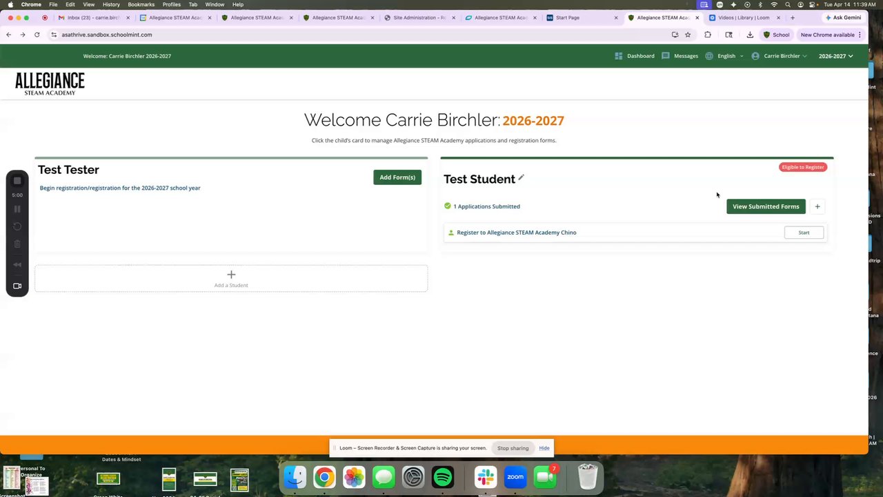883x497 pixels.
Task: Stop the Loom recording with the square icon
Action: pyautogui.click(x=17, y=181)
